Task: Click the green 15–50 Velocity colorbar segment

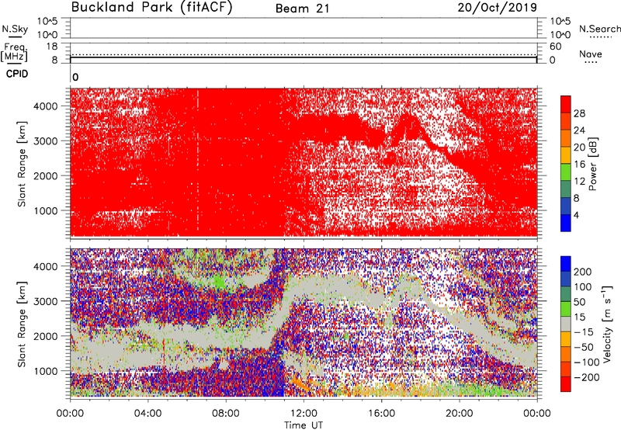Action: [566, 309]
